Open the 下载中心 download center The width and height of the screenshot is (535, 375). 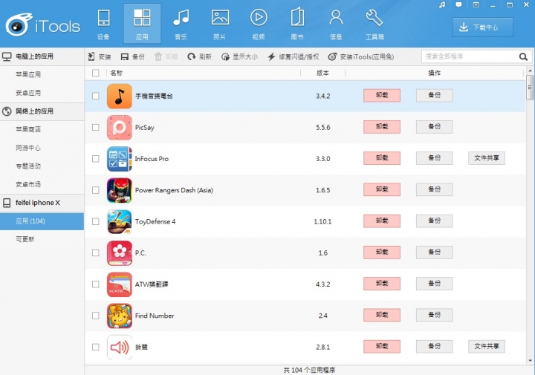pyautogui.click(x=482, y=27)
